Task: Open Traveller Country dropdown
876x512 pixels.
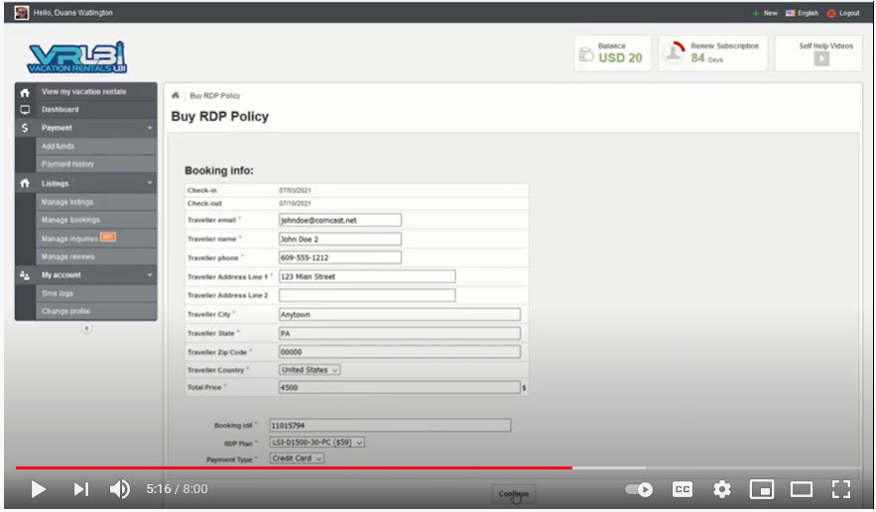Action: [x=310, y=369]
